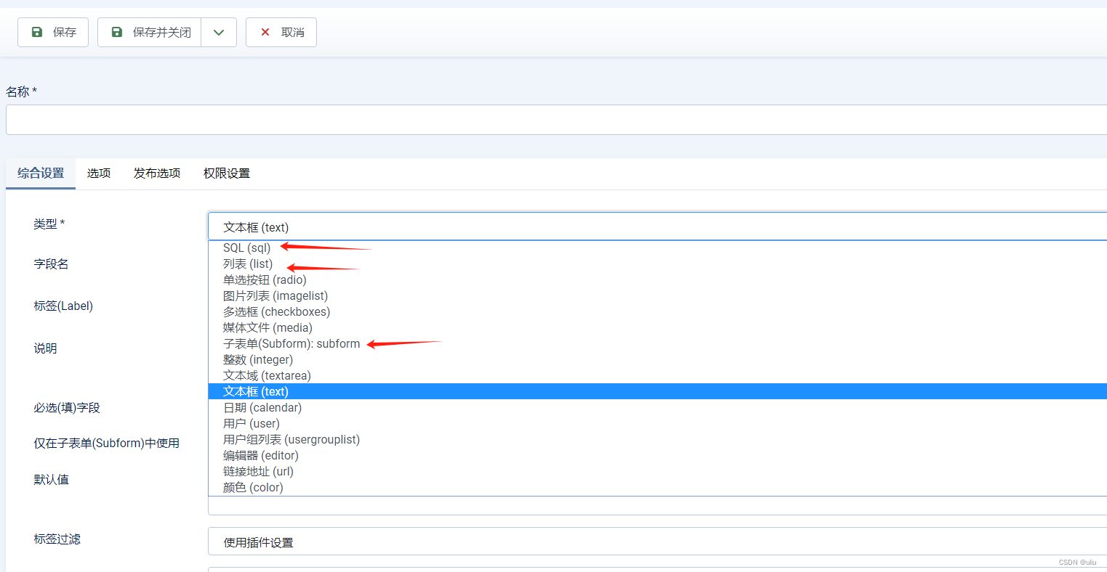
Task: Click the 仅在子表单(Subform)中使用 label
Action: click(106, 444)
